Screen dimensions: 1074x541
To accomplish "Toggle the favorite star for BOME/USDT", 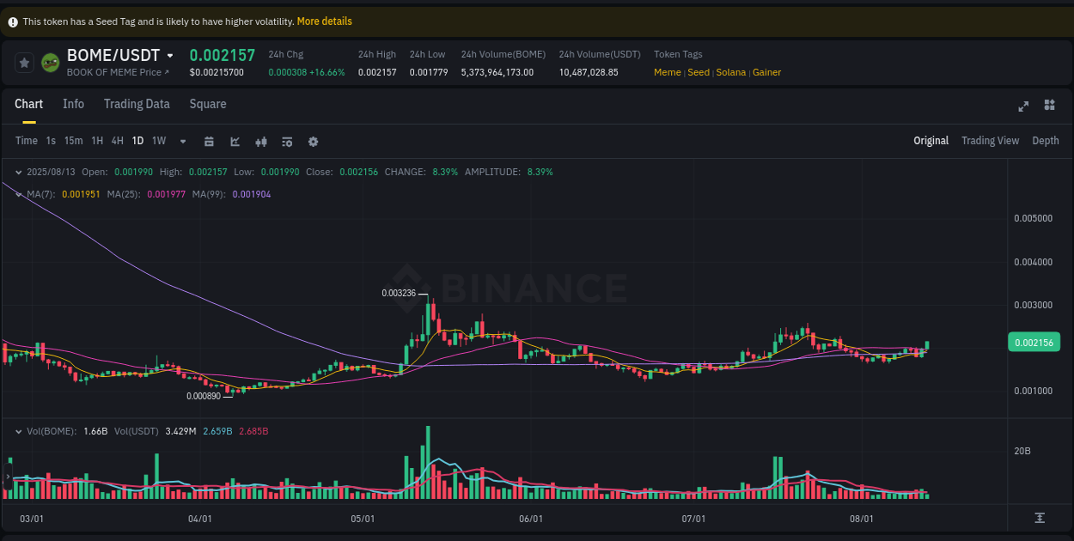I will pos(24,62).
